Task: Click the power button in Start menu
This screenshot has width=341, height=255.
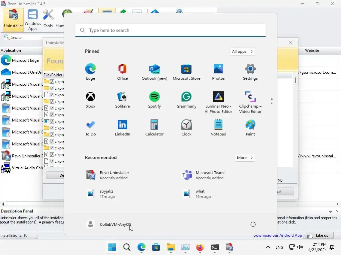Action: click(x=253, y=224)
